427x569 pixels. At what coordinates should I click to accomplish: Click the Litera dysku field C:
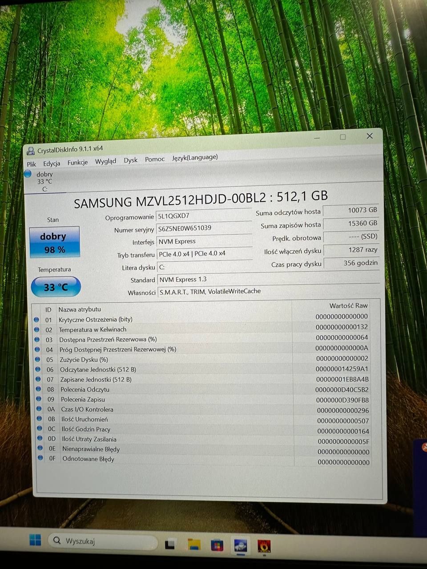205,267
